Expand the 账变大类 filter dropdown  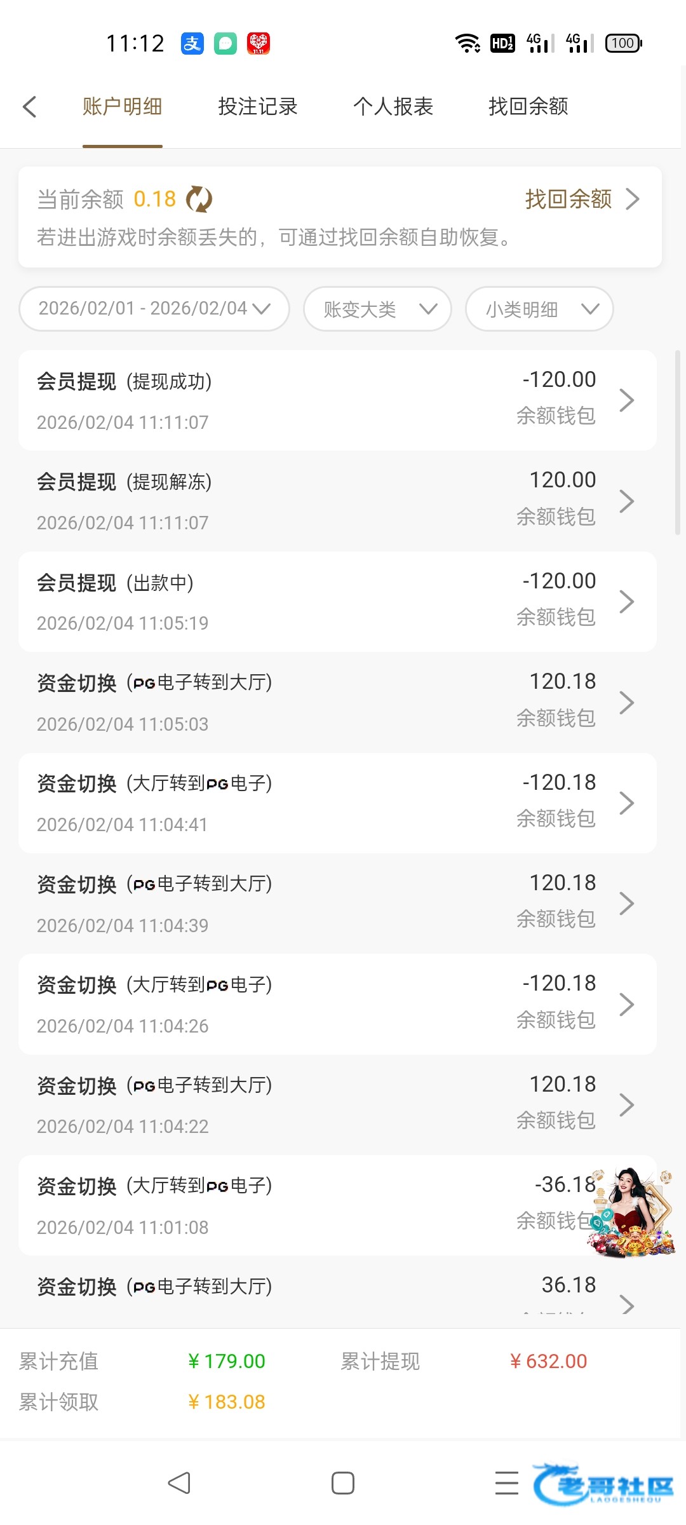377,309
